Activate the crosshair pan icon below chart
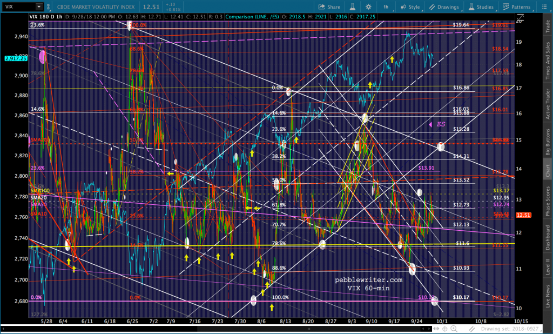 pos(445,329)
